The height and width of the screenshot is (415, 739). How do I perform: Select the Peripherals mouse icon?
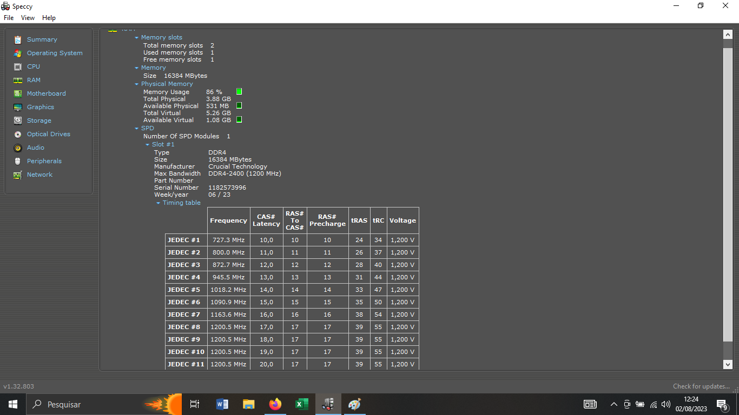point(18,161)
